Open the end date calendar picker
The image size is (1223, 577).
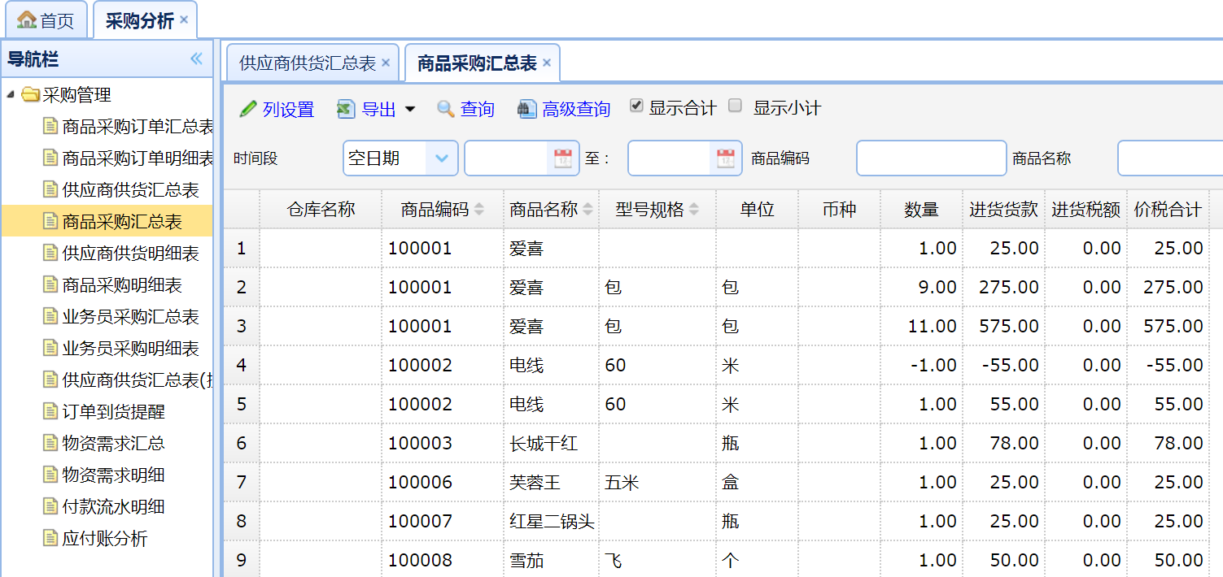click(725, 158)
